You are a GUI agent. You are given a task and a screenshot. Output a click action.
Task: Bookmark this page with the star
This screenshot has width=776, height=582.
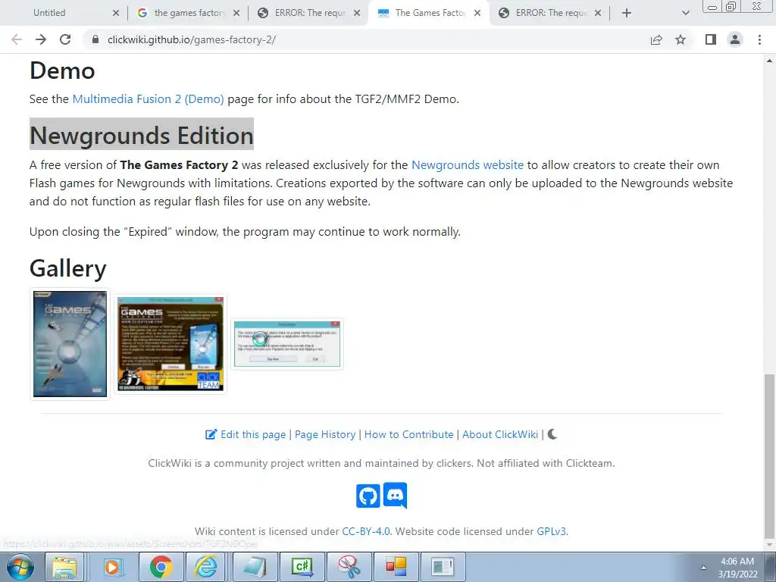tap(681, 39)
